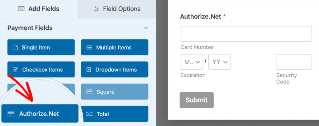Click the Dropdown Items caret icon

(89, 70)
